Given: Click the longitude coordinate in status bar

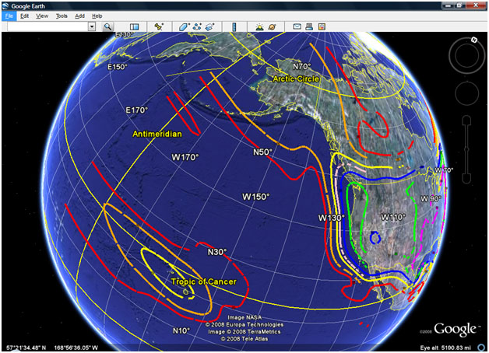Looking at the screenshot, I should click(x=76, y=348).
